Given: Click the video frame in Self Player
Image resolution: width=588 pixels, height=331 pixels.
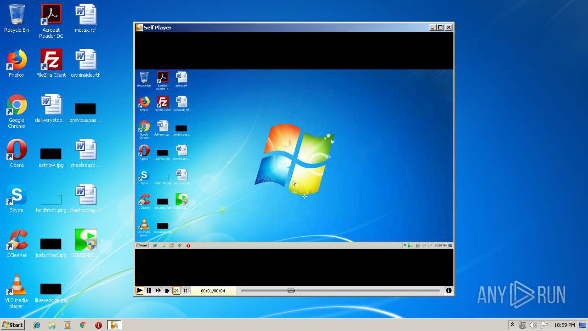Looking at the screenshot, I should point(294,159).
